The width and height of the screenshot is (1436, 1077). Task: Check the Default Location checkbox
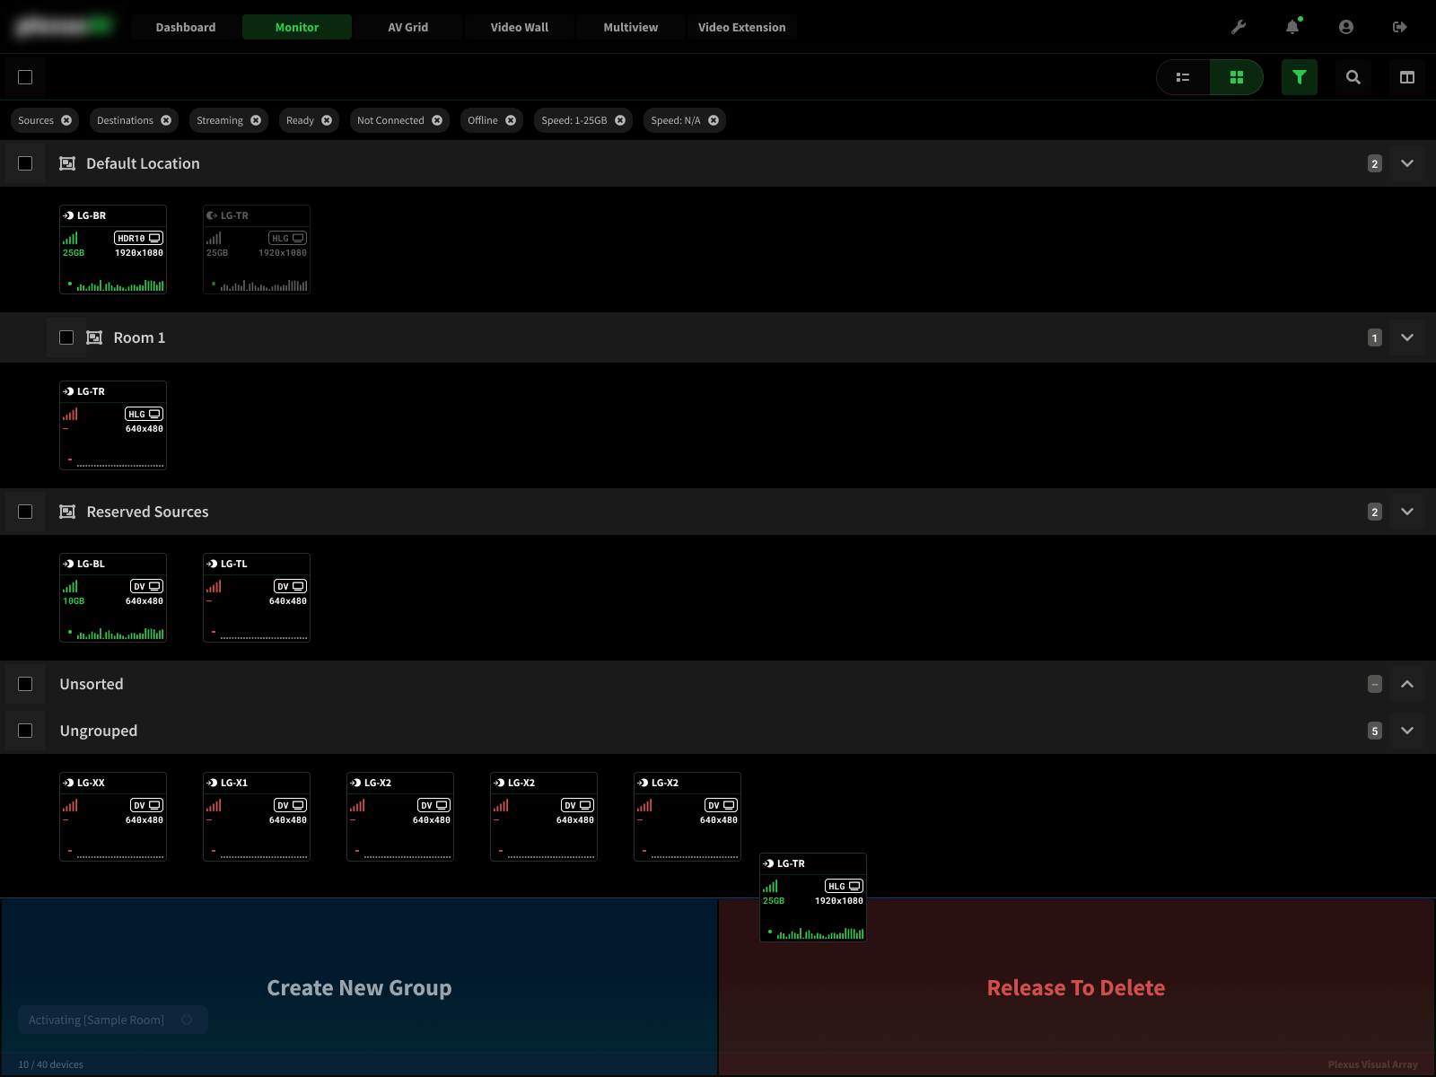[25, 163]
